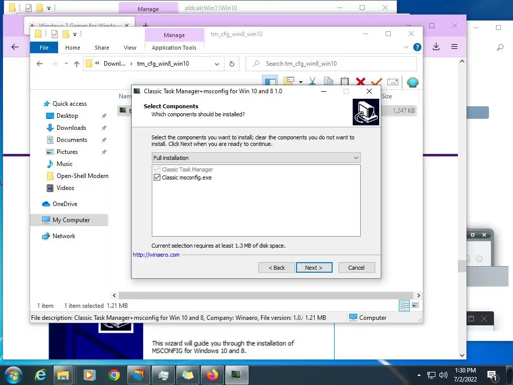Click the Manage tab in tm_cfg_win8_win10 window
Screen dimensions: 513x385
coord(174,35)
